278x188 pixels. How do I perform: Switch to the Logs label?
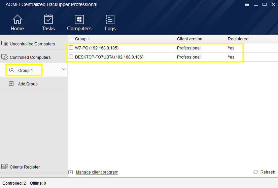coord(110,29)
